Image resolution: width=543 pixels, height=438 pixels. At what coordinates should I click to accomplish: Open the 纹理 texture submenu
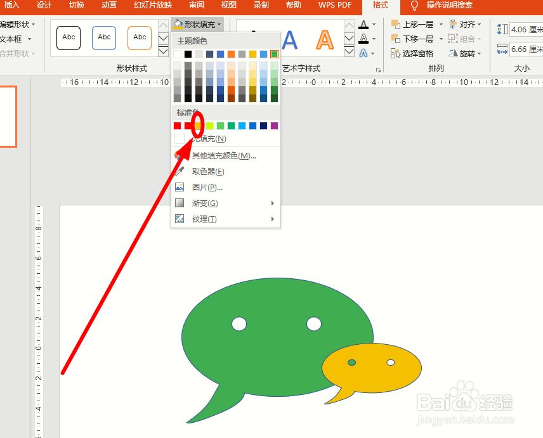tap(226, 219)
